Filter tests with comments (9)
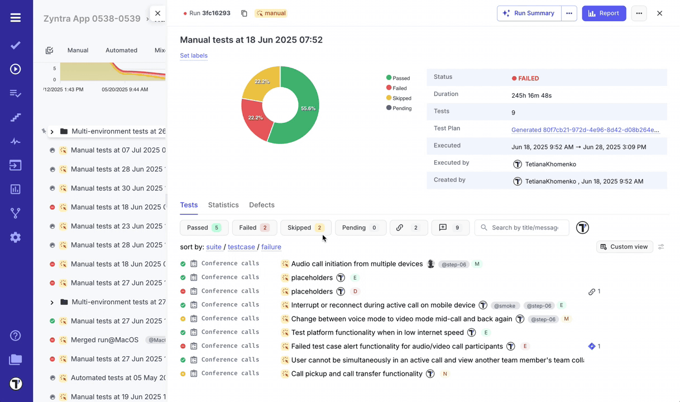Viewport: 680px width, 402px height. (451, 228)
